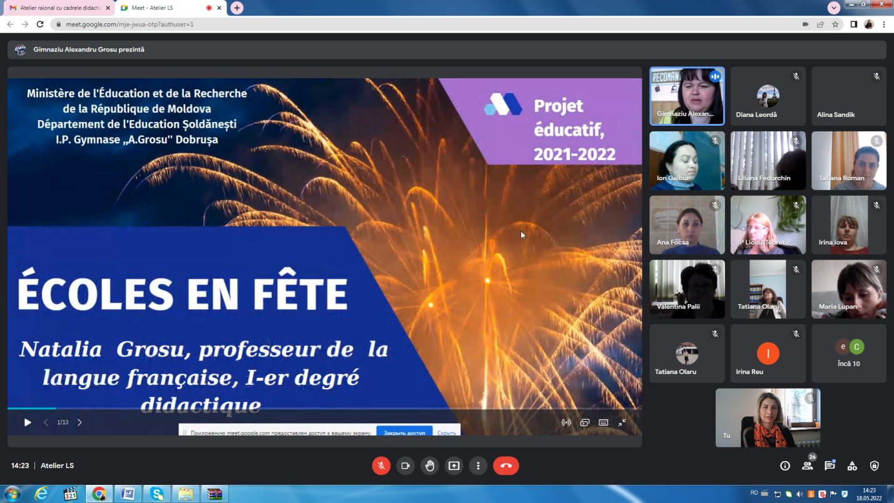The image size is (894, 503).
Task: Open a new browser tab
Action: (x=236, y=8)
